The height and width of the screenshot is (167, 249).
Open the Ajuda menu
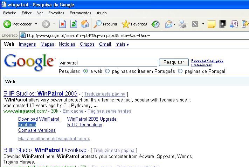(102, 13)
